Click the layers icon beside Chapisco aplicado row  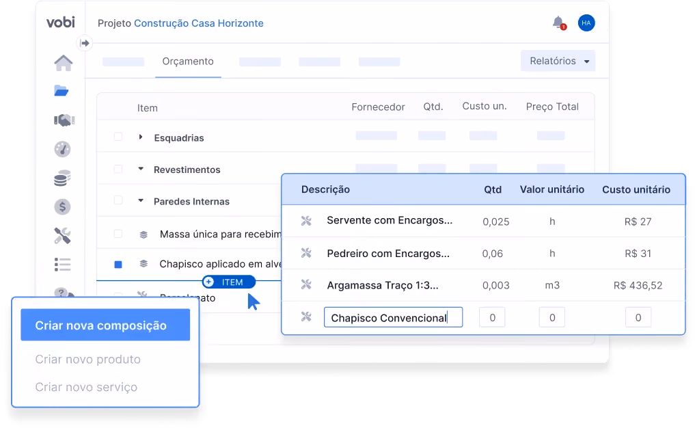click(144, 264)
